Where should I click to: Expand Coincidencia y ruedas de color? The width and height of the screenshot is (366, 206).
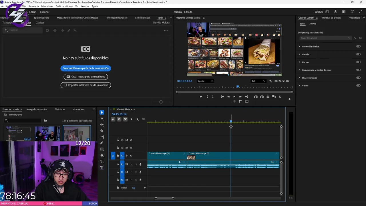pos(299,70)
